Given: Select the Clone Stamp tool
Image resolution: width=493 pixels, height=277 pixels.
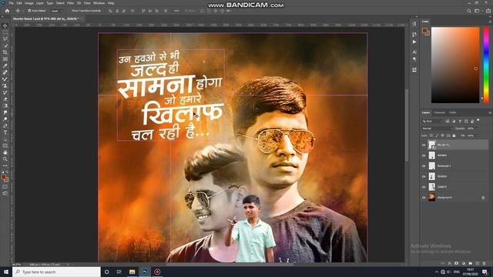Looking at the screenshot, I should pyautogui.click(x=5, y=85).
